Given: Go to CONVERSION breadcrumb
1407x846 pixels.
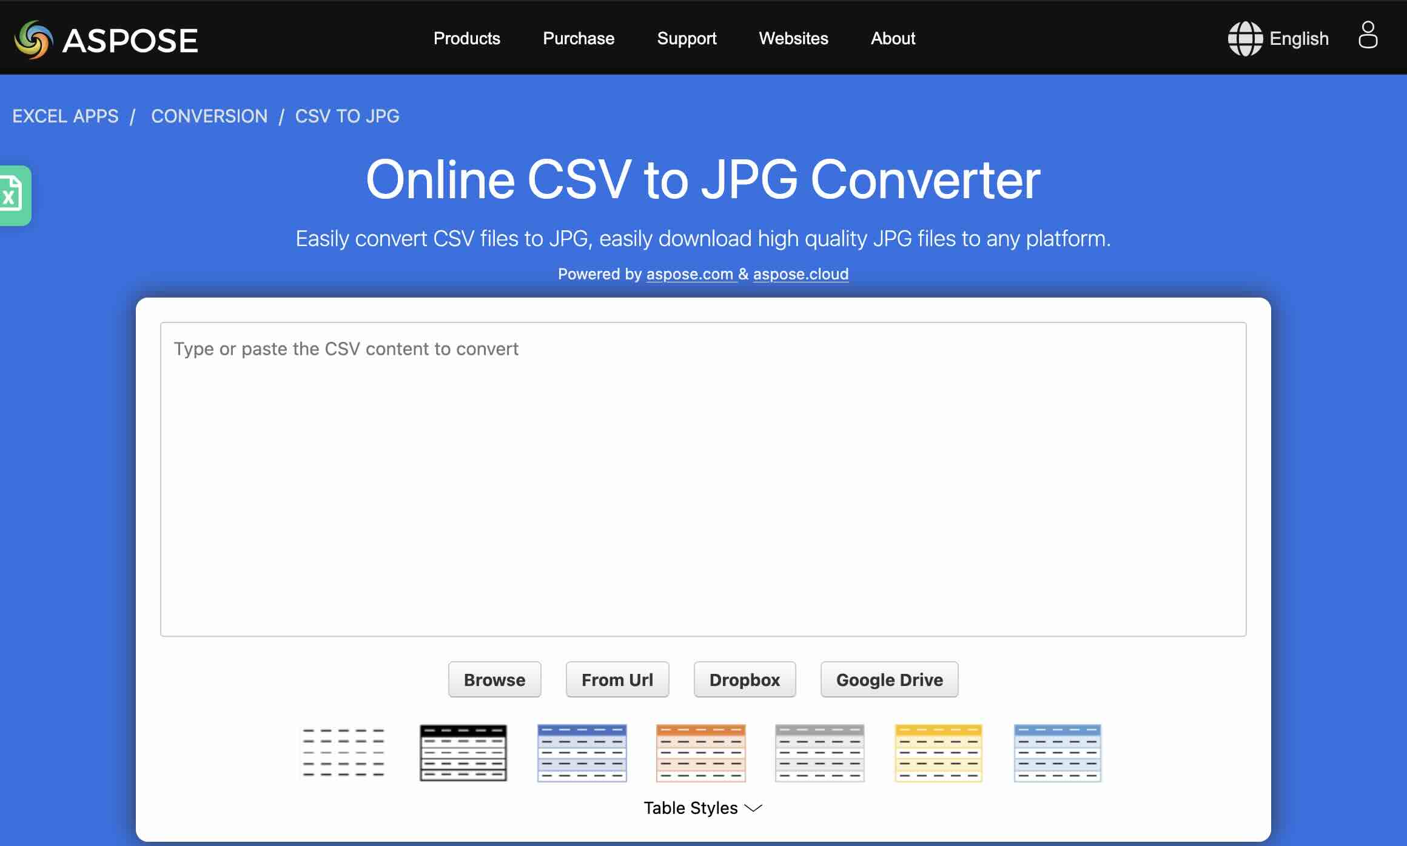Looking at the screenshot, I should pyautogui.click(x=209, y=116).
